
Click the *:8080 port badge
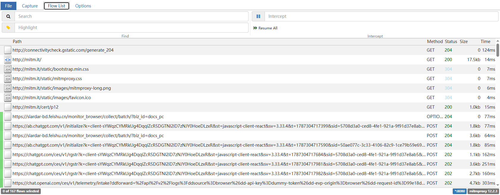[x=460, y=191]
